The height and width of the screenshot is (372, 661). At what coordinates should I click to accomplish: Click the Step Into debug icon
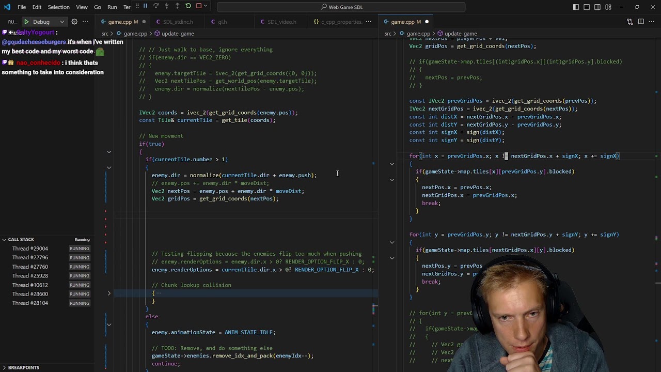pos(166,6)
